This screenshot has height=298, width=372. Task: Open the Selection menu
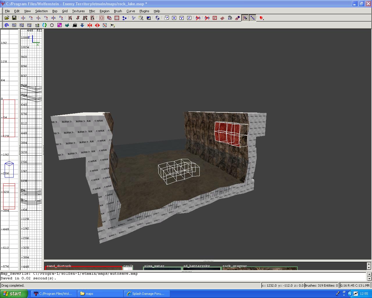(x=42, y=11)
